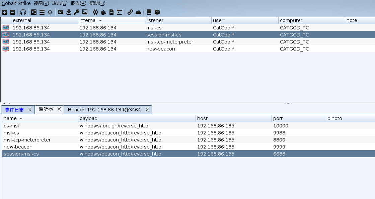Click the port 9988 cell
The height and width of the screenshot is (199, 375).
pyautogui.click(x=279, y=133)
